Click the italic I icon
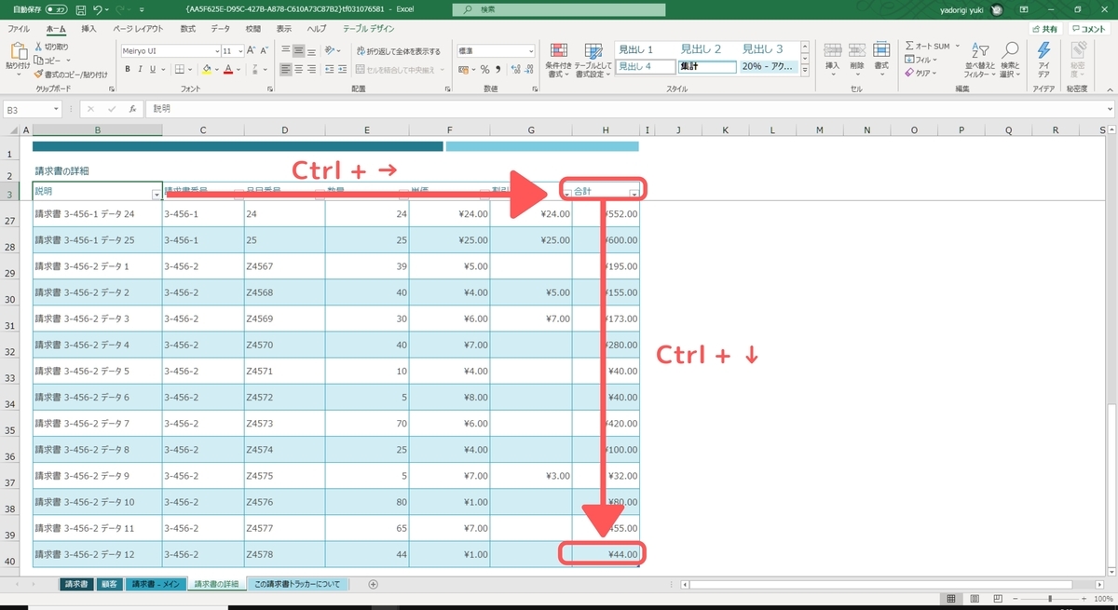Viewport: 1118px width, 610px height. click(140, 69)
